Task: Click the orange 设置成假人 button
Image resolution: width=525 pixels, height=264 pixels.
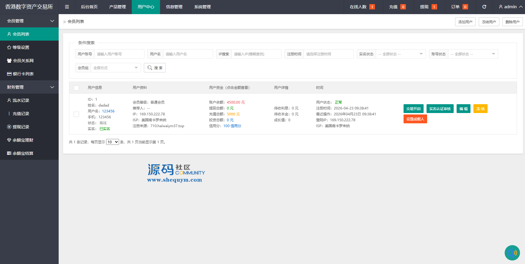Action: [x=415, y=119]
